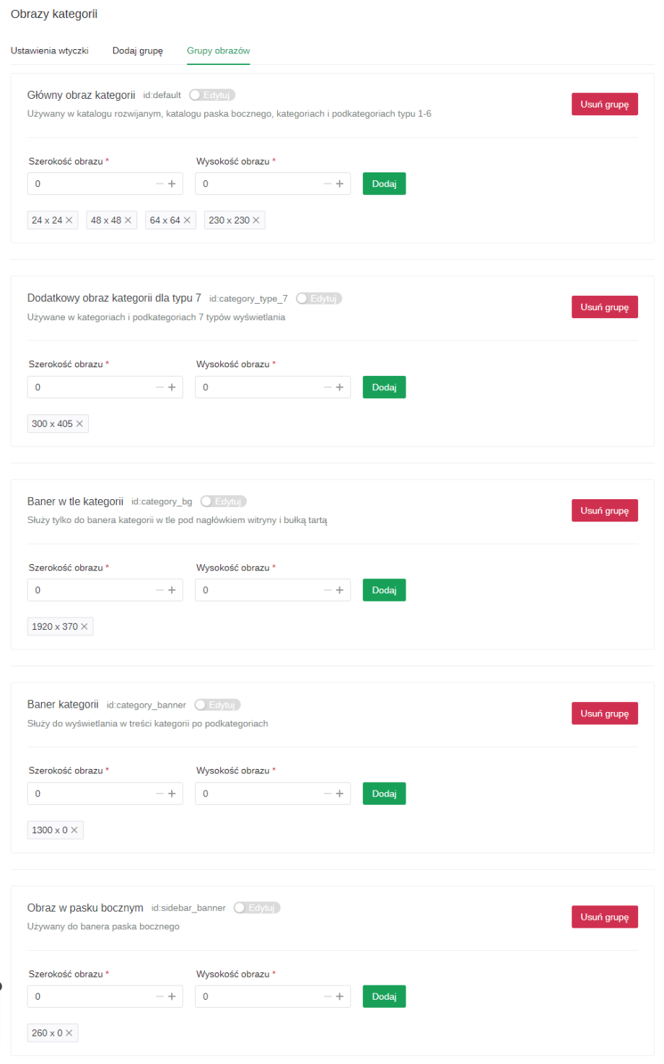This screenshot has width=664, height=1064.
Task: Click Usuń grupę for Baner kategorii
Action: pos(604,713)
